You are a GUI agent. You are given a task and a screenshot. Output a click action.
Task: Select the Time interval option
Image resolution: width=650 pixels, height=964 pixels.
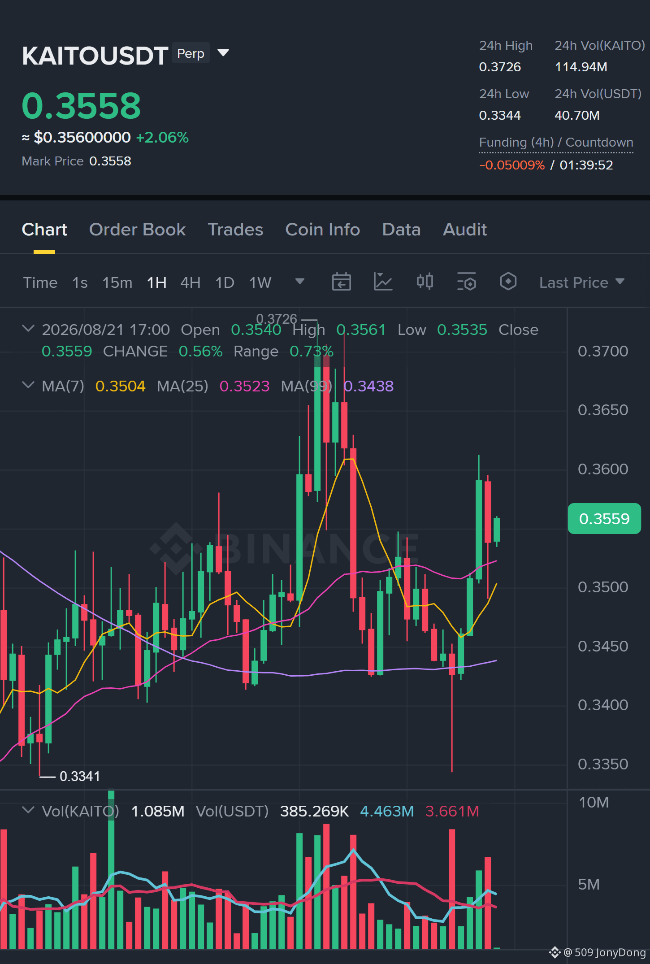(x=40, y=282)
